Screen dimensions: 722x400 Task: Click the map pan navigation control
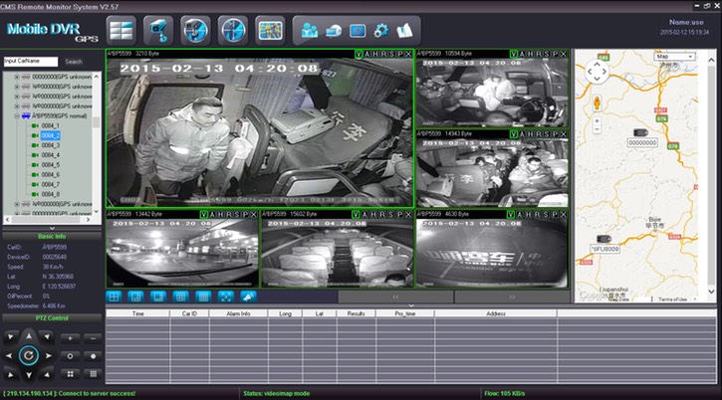(x=596, y=72)
